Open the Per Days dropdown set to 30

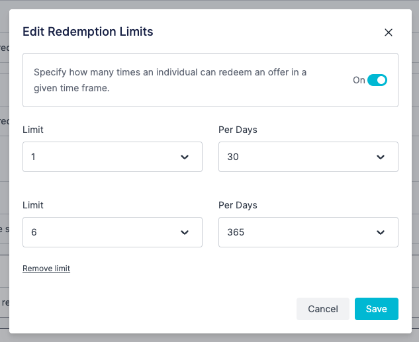(308, 157)
